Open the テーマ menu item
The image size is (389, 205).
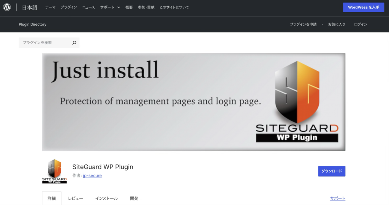[50, 7]
